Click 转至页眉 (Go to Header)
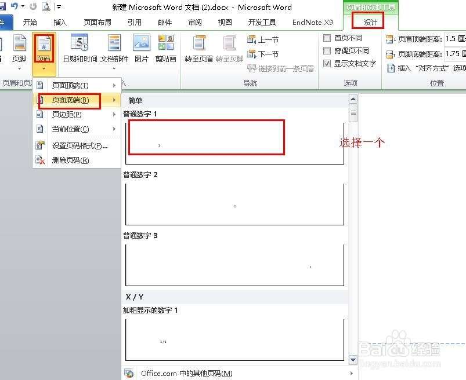Screen dimensions: 466x380 point(199,49)
